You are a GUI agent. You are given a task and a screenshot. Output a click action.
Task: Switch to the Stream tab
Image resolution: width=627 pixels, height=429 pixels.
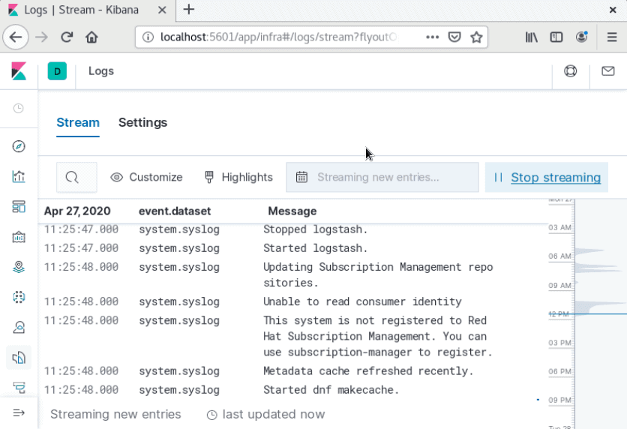coord(78,122)
